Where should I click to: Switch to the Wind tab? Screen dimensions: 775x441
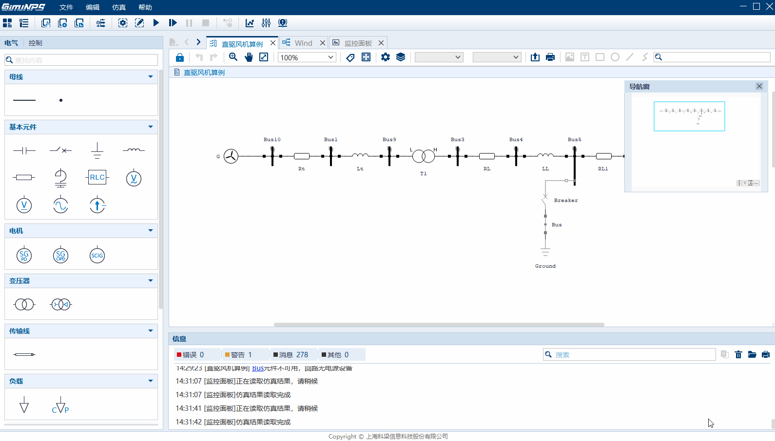click(303, 43)
